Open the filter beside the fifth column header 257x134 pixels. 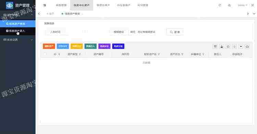pos(159,54)
